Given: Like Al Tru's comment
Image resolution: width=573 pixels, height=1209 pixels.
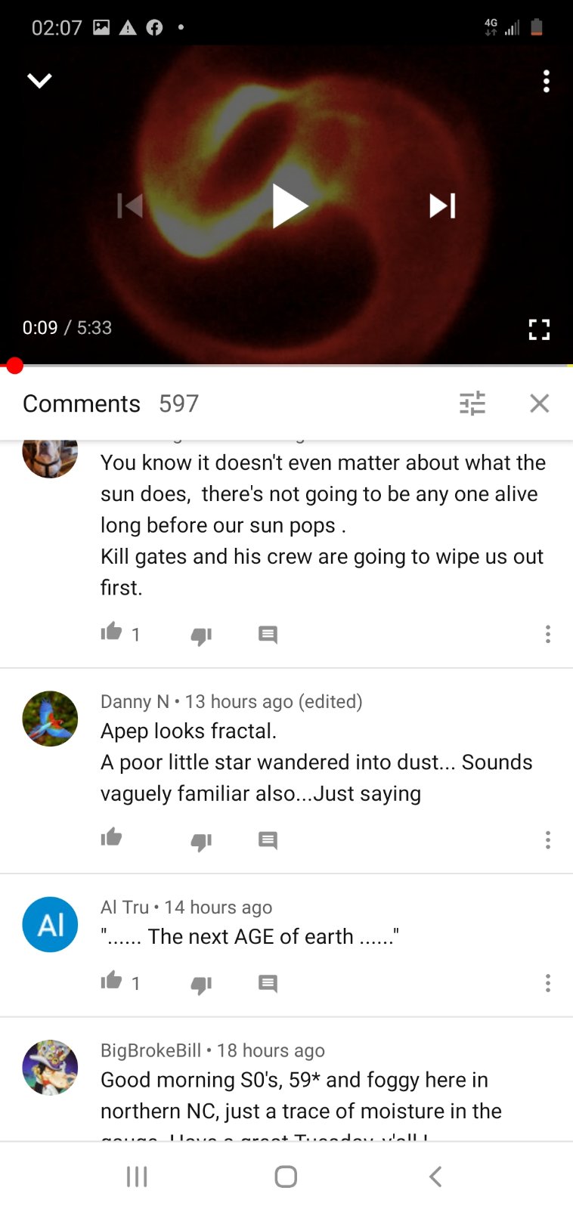Looking at the screenshot, I should [112, 981].
